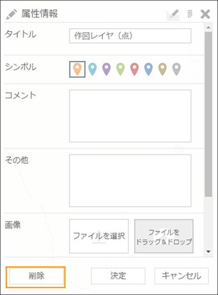218x295 pixels.
Task: Pick the green pin symbol
Action: coord(120,69)
